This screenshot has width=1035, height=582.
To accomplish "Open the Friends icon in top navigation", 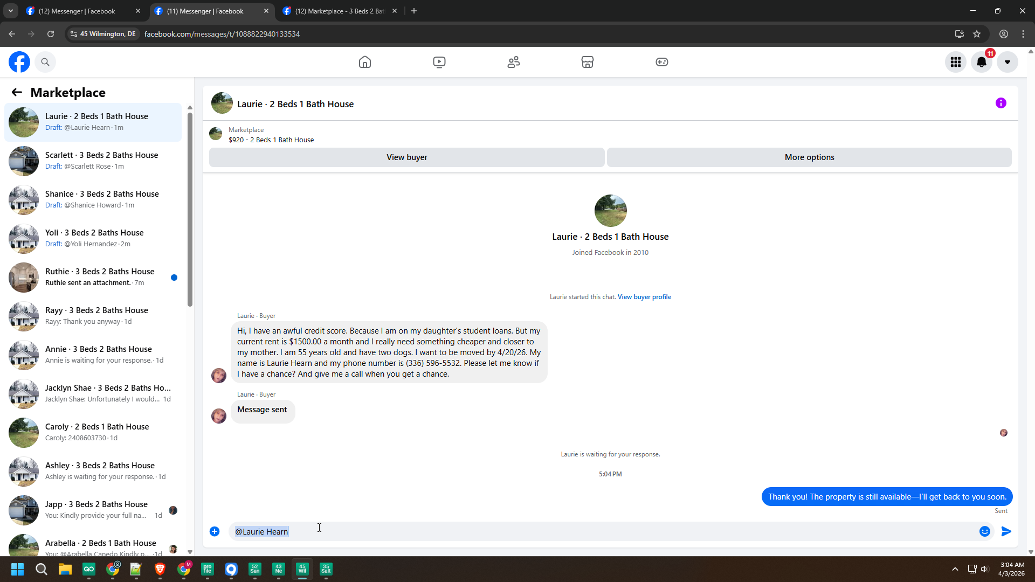I will (514, 62).
